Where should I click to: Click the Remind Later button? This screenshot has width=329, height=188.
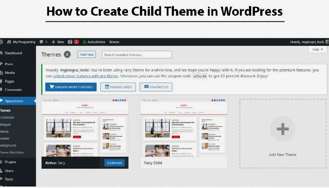[118, 87]
